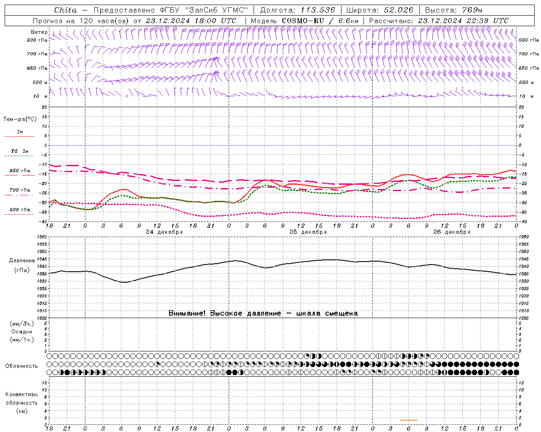Click the "-40" value on the left temperature axis
This screenshot has width=541, height=432.
(43, 222)
